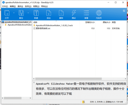Click the Code page (代码页) globe icon

pyautogui.click(x=99, y=13)
